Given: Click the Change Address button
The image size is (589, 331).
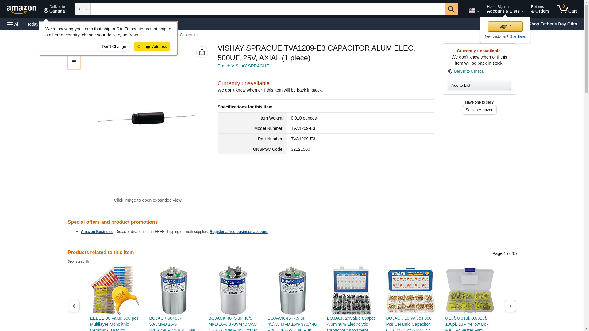Looking at the screenshot, I should click(152, 47).
